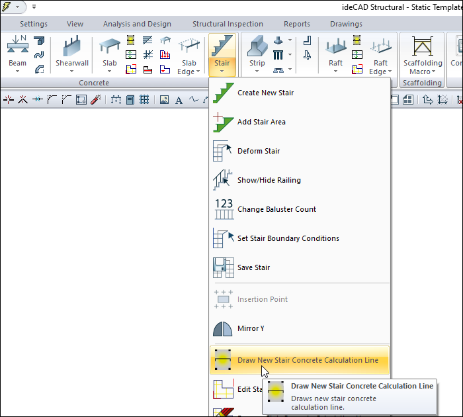Click the angled beam icon beside Beam
Viewport: 463px width, 417px height.
coord(39,40)
